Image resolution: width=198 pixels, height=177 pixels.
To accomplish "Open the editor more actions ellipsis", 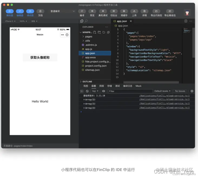I will [191, 21].
